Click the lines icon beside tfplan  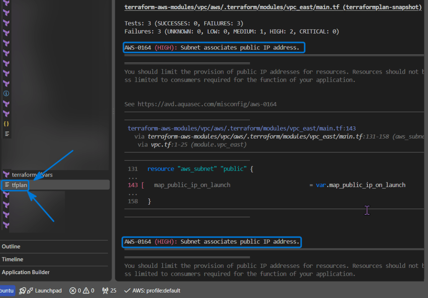point(7,185)
